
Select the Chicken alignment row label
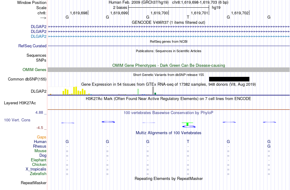coord(39,164)
